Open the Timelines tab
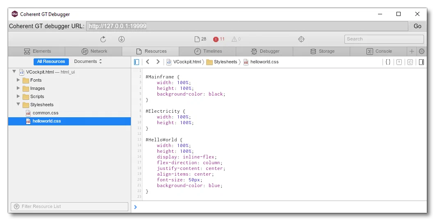435x221 pixels. click(207, 51)
